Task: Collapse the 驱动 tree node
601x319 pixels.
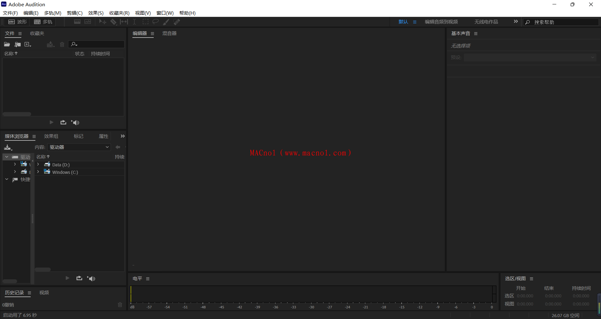Action: pyautogui.click(x=7, y=157)
